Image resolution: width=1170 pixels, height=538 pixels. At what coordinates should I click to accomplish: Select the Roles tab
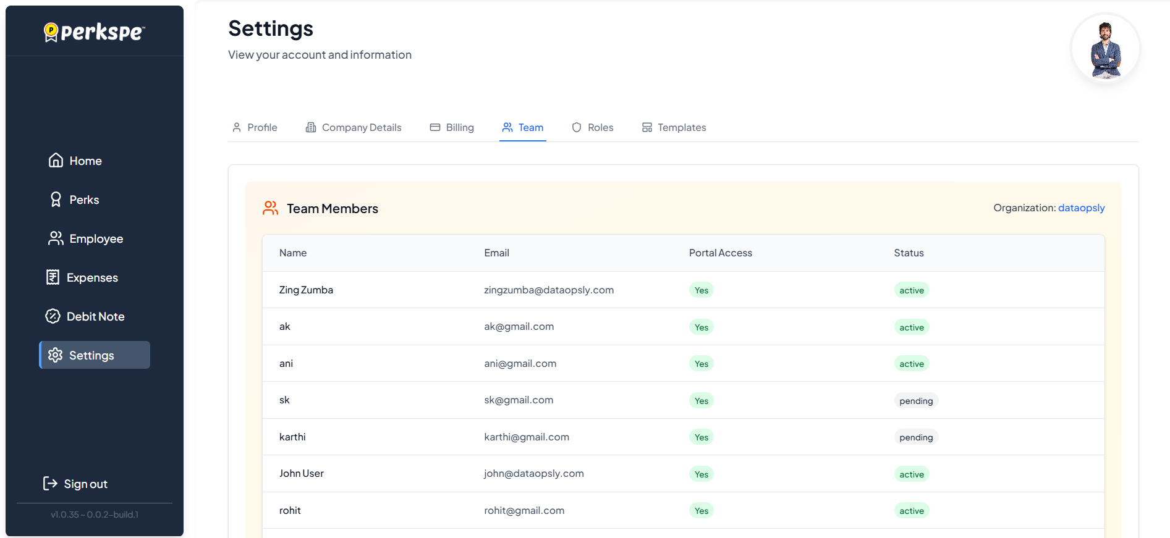coord(592,127)
